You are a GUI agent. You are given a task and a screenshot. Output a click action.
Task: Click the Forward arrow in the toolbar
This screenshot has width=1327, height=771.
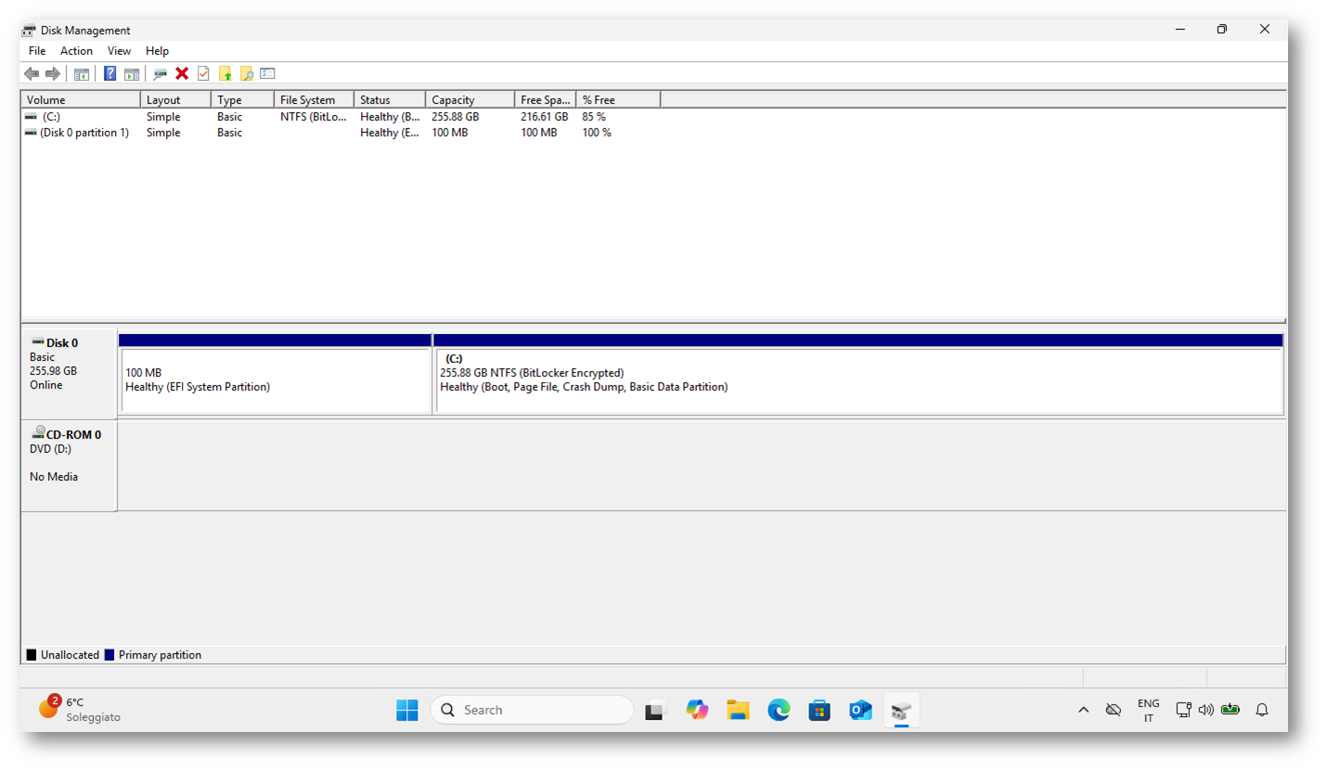(53, 73)
